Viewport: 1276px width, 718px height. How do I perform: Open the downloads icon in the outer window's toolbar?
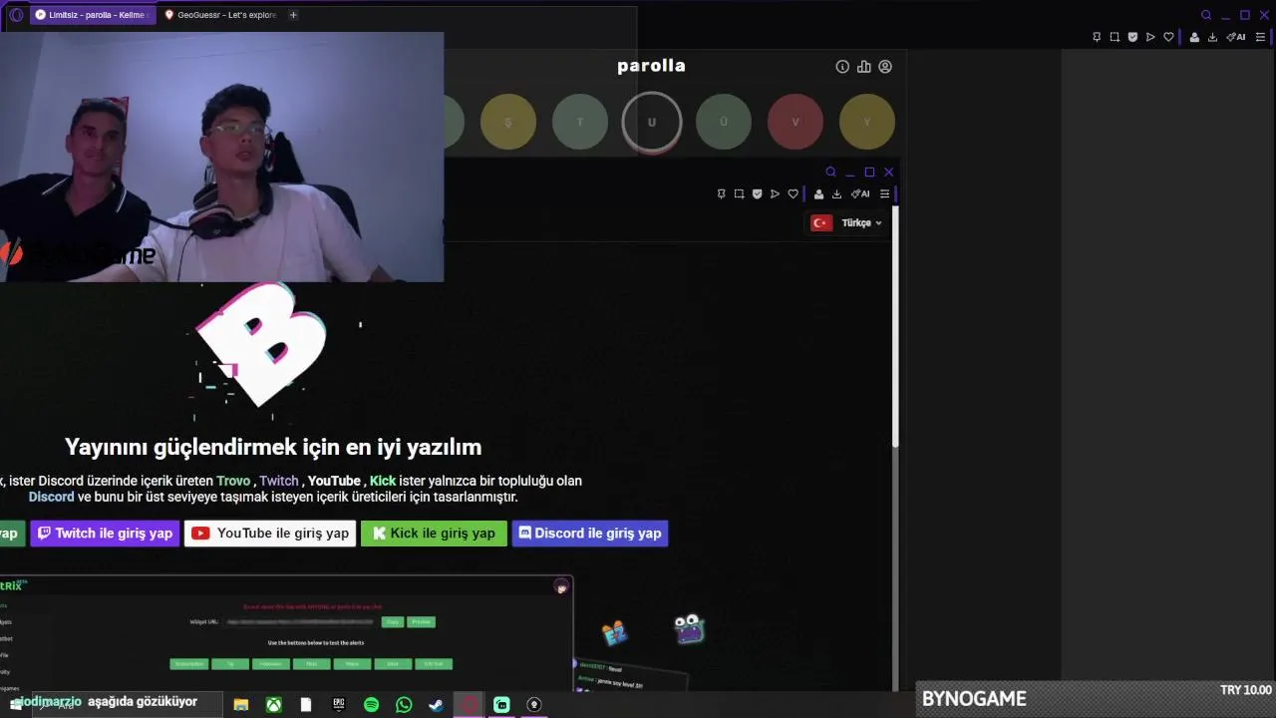coord(1212,37)
